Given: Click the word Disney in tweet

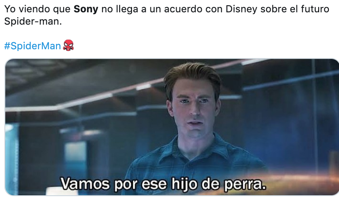Looking at the screenshot, I should coord(241,9).
